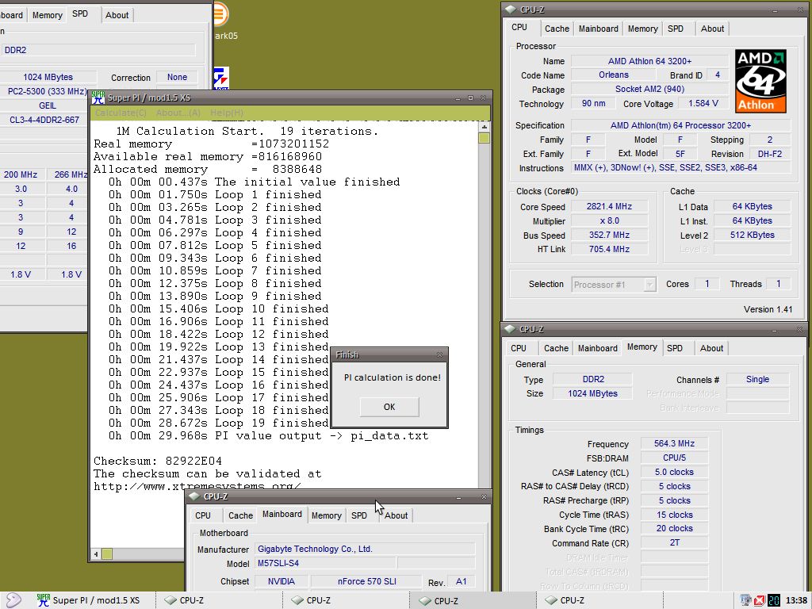
Task: Click the green-digit tray icon beside the clock
Action: point(773,600)
